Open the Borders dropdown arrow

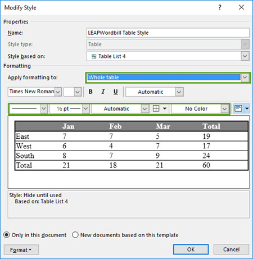pyautogui.click(x=165, y=108)
